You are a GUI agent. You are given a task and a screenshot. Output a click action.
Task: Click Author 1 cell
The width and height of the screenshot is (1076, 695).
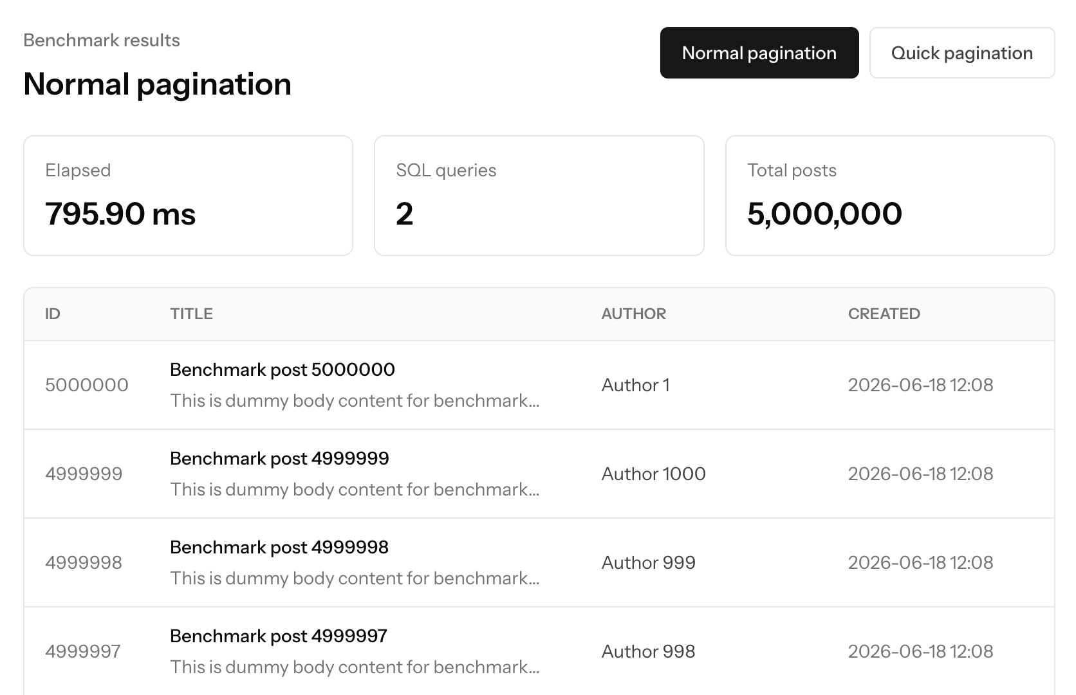[636, 385]
